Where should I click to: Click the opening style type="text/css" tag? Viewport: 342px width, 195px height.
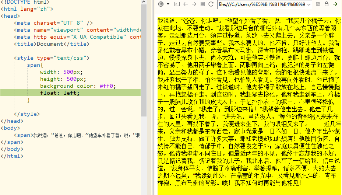(x=52, y=58)
